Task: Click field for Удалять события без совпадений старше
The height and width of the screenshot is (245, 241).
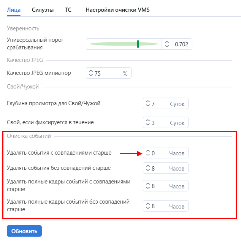Action: pos(160,168)
